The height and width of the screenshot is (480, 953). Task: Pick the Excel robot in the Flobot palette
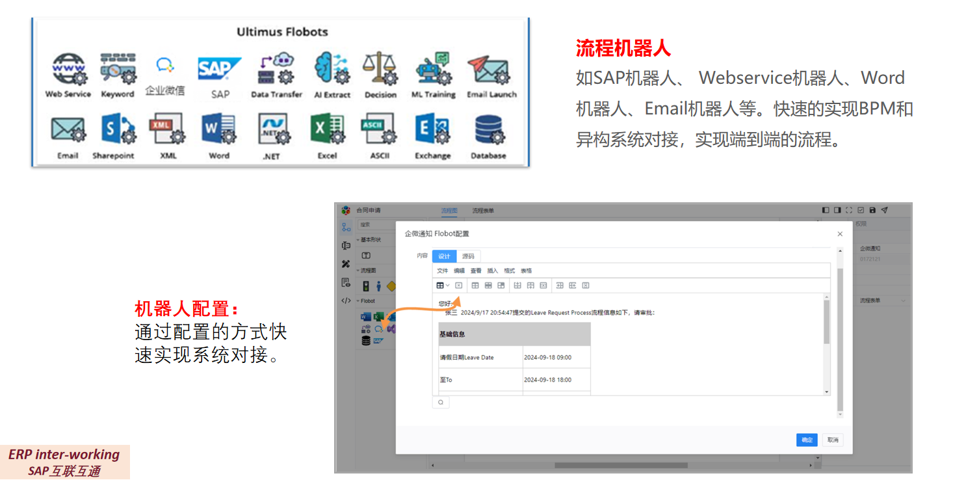click(x=378, y=317)
